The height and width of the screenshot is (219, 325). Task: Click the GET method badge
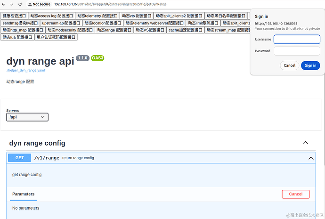pyautogui.click(x=20, y=158)
